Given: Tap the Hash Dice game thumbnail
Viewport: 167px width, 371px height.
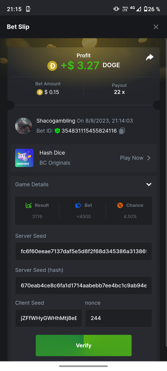Looking at the screenshot, I should (x=24, y=158).
